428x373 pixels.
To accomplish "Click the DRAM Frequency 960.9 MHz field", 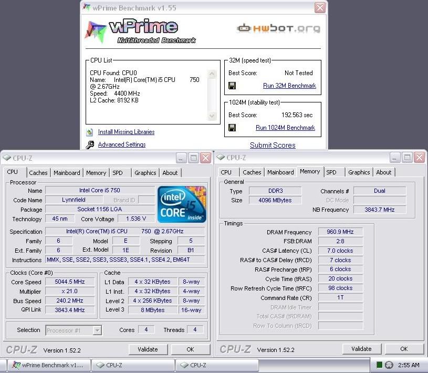I will click(x=340, y=232).
